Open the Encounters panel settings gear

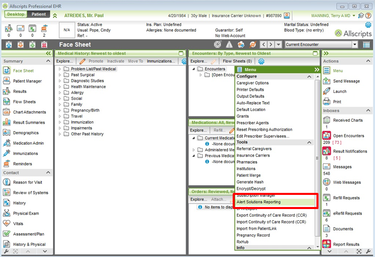(x=261, y=61)
